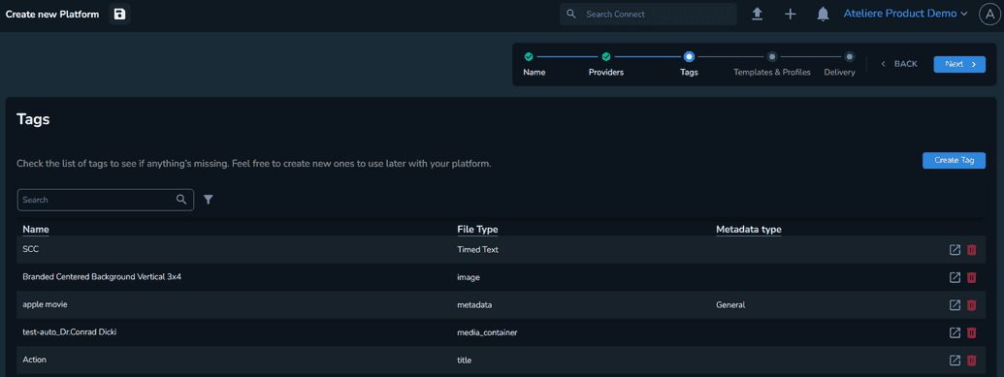1004x377 pixels.
Task: Go to the Name step
Action: click(x=534, y=65)
